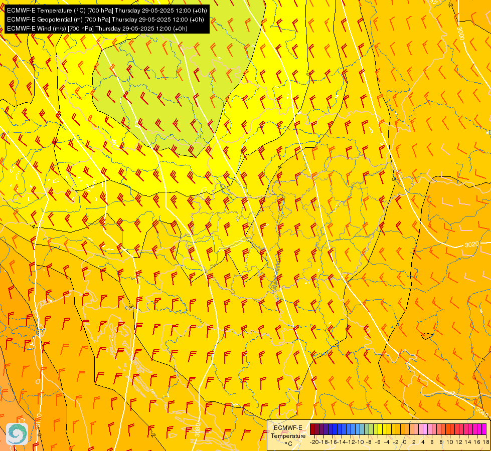Image resolution: width=491 pixels, height=451 pixels.
Task: Click the 3000 geopotential contour label
Action: pos(460,33)
